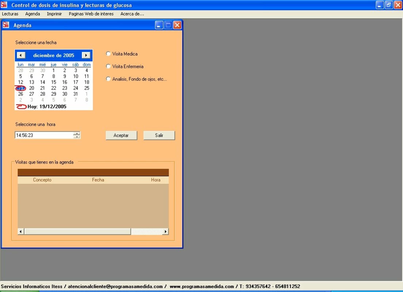Click the down arrow of the time spinner
The height and width of the screenshot is (292, 403).
point(76,136)
